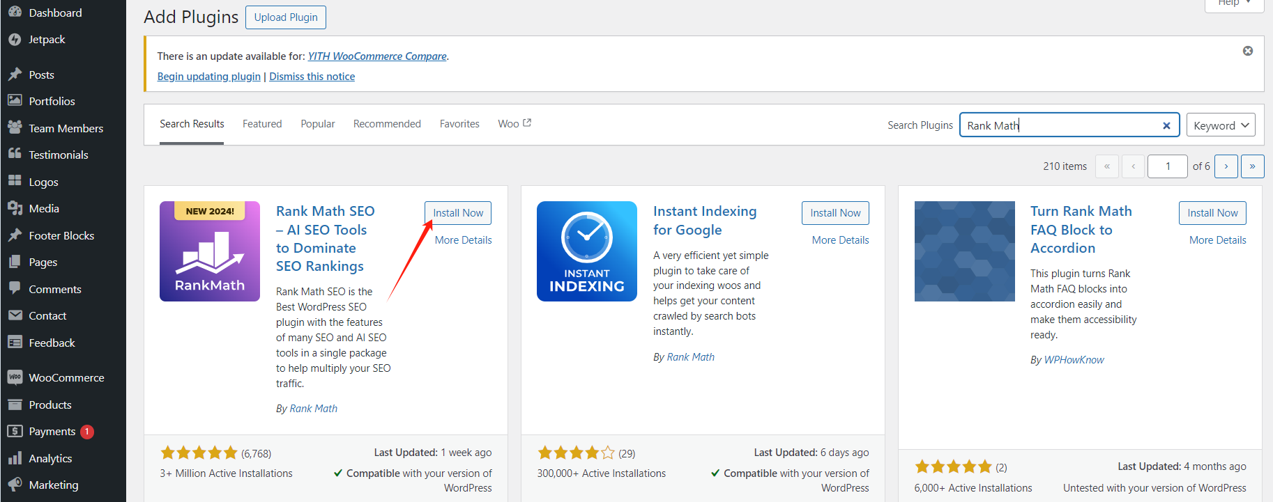This screenshot has height=502, width=1273.
Task: Click the Jetpack lightning icon
Action: click(x=15, y=40)
